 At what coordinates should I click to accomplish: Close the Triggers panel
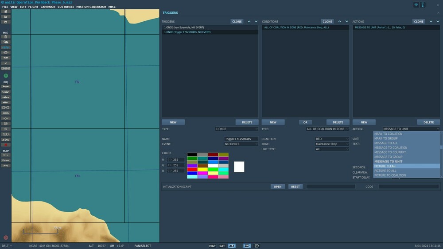coord(438,13)
